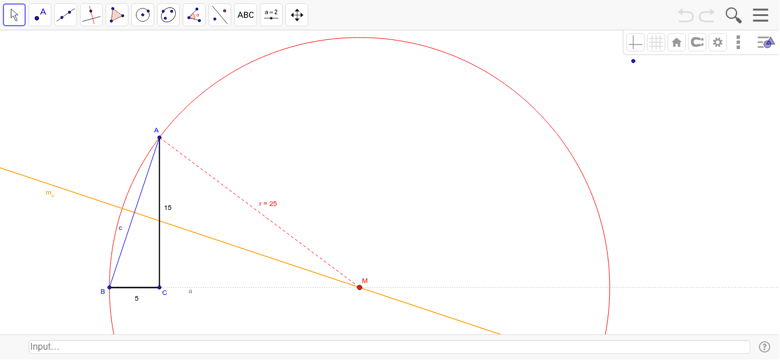This screenshot has height=360, width=780.
Task: Select point B on triangle
Action: point(109,288)
